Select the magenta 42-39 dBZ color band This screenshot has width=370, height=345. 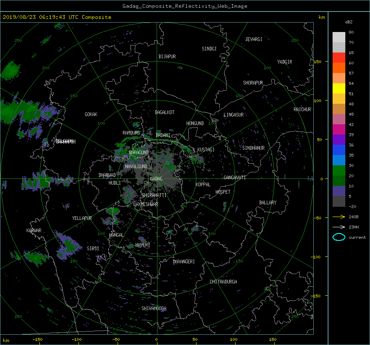coord(339,130)
